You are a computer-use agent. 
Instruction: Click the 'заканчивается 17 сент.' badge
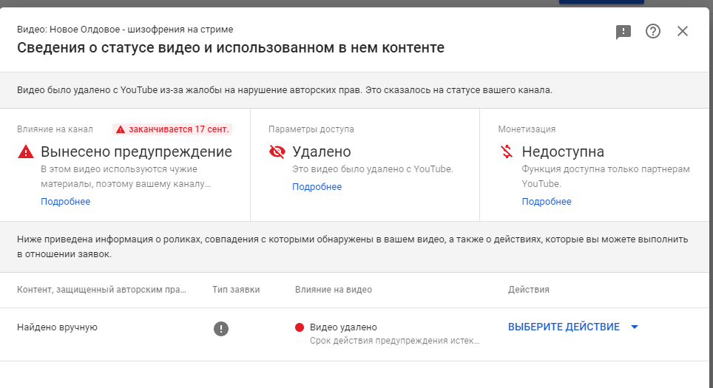[x=173, y=129]
